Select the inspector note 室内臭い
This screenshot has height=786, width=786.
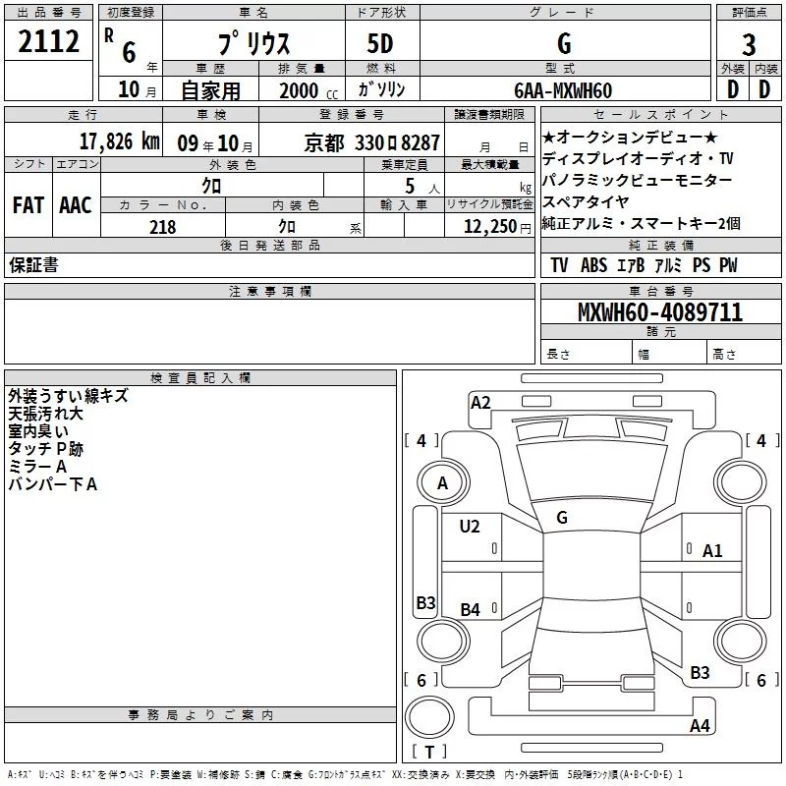[38, 431]
